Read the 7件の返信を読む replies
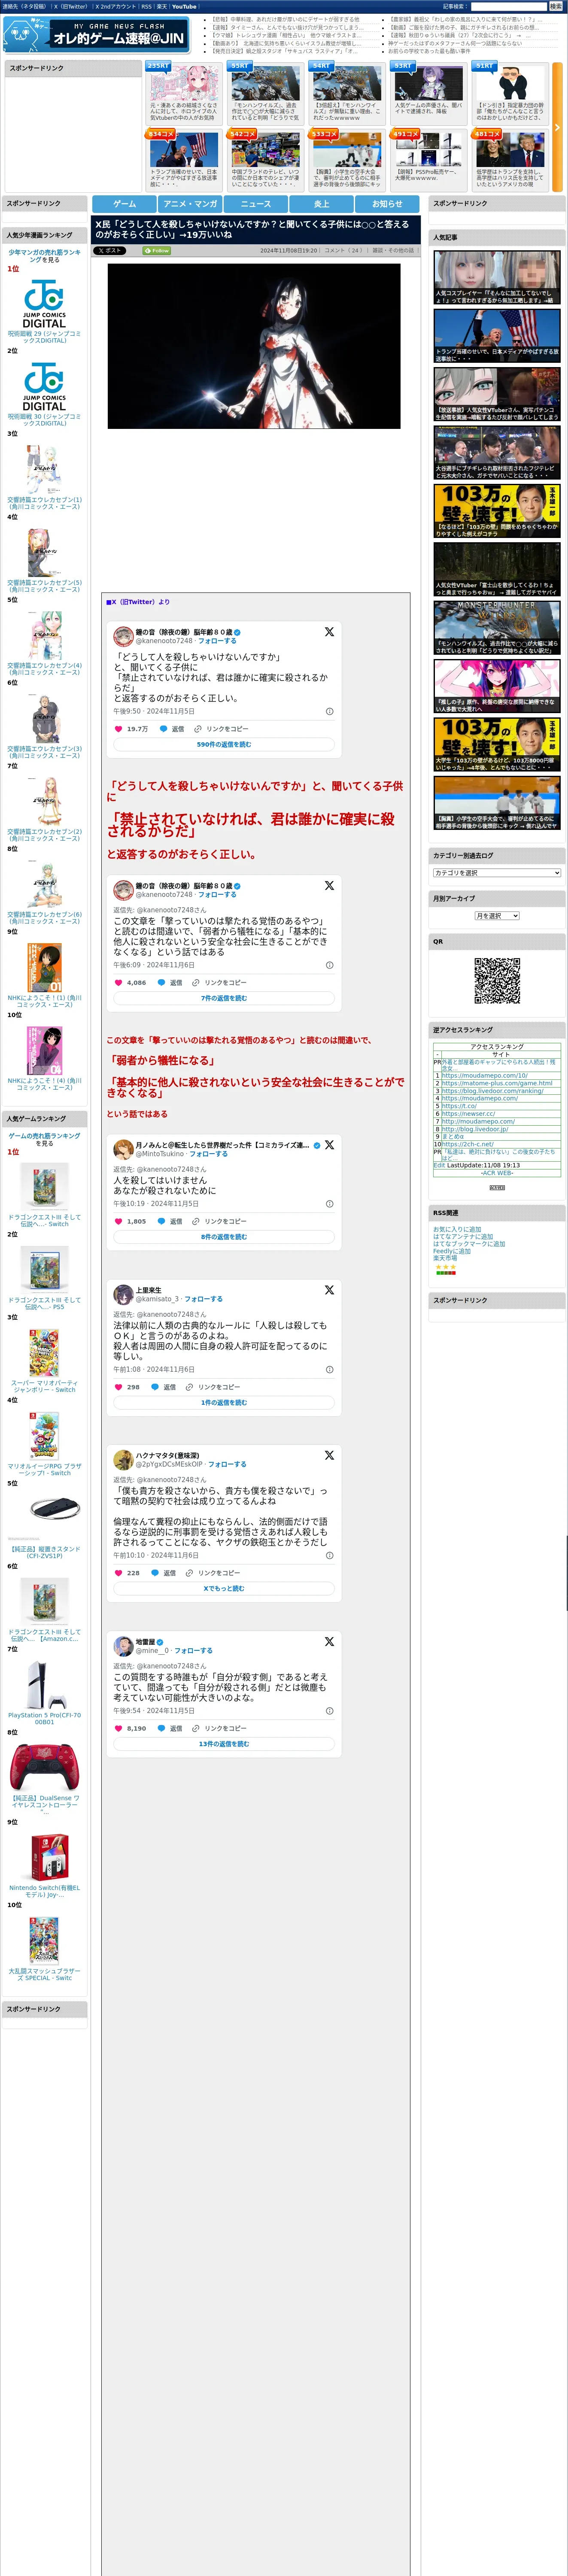This screenshot has width=568, height=2576. click(224, 998)
